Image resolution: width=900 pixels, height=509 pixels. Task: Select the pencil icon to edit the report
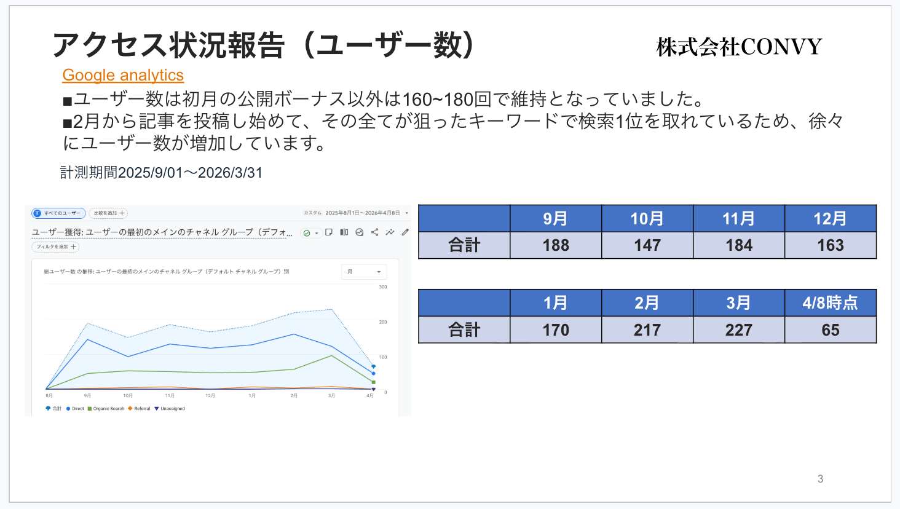pyautogui.click(x=405, y=233)
